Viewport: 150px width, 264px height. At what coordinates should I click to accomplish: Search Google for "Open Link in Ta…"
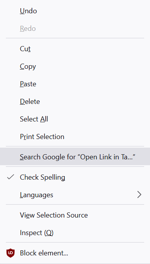[x=75, y=157]
